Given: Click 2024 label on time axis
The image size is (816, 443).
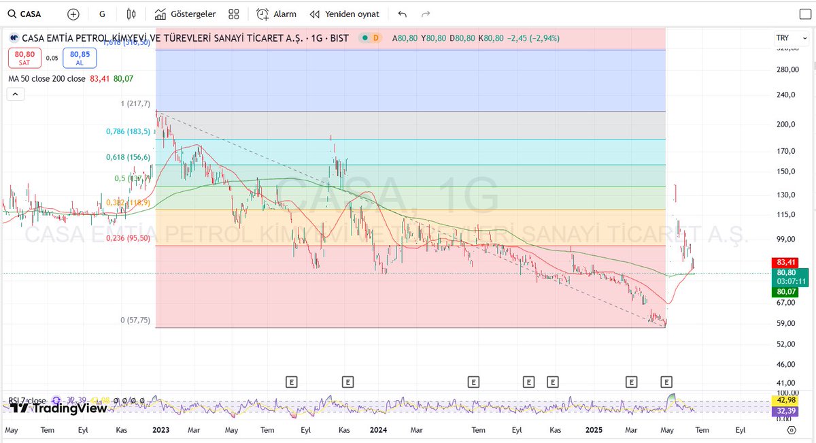Looking at the screenshot, I should pos(378,430).
